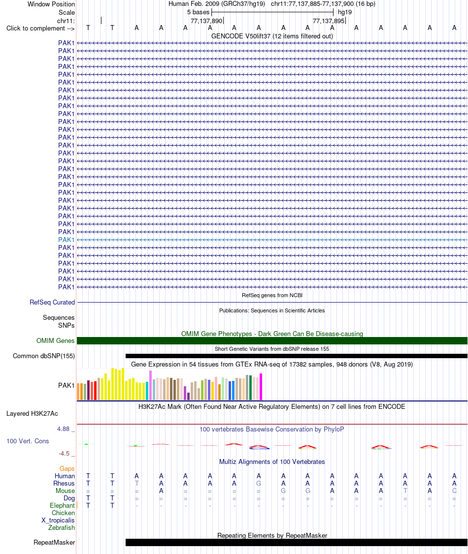The height and width of the screenshot is (554, 468).
Task: Click the G base in the Rhesus row
Action: (259, 483)
